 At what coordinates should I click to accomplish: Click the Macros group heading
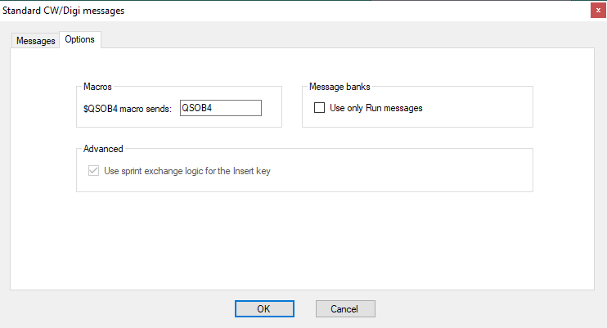pos(97,87)
